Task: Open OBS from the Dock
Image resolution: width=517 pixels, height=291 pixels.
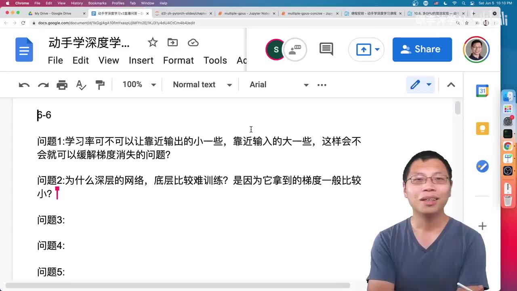Action: click(x=508, y=171)
